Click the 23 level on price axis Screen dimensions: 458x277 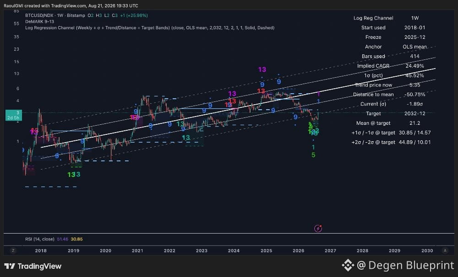click(x=16, y=49)
